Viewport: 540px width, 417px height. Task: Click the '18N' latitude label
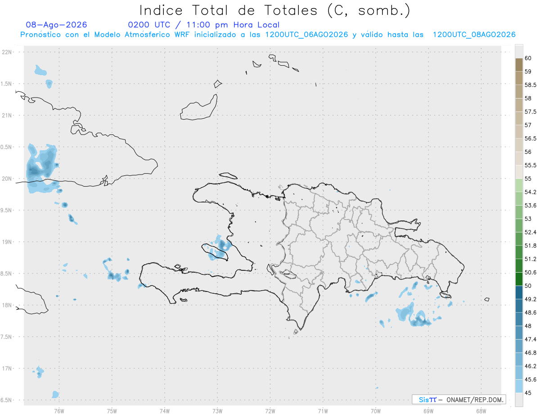pyautogui.click(x=8, y=305)
